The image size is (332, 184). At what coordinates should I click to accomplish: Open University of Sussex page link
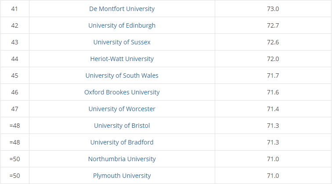click(x=122, y=42)
